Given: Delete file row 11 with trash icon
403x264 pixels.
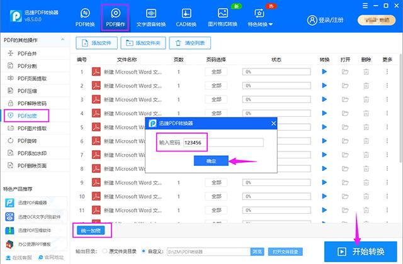Looking at the screenshot, I should [366, 210].
